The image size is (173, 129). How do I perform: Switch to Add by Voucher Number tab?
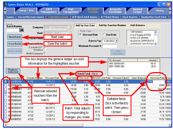pyautogui.click(x=112, y=25)
